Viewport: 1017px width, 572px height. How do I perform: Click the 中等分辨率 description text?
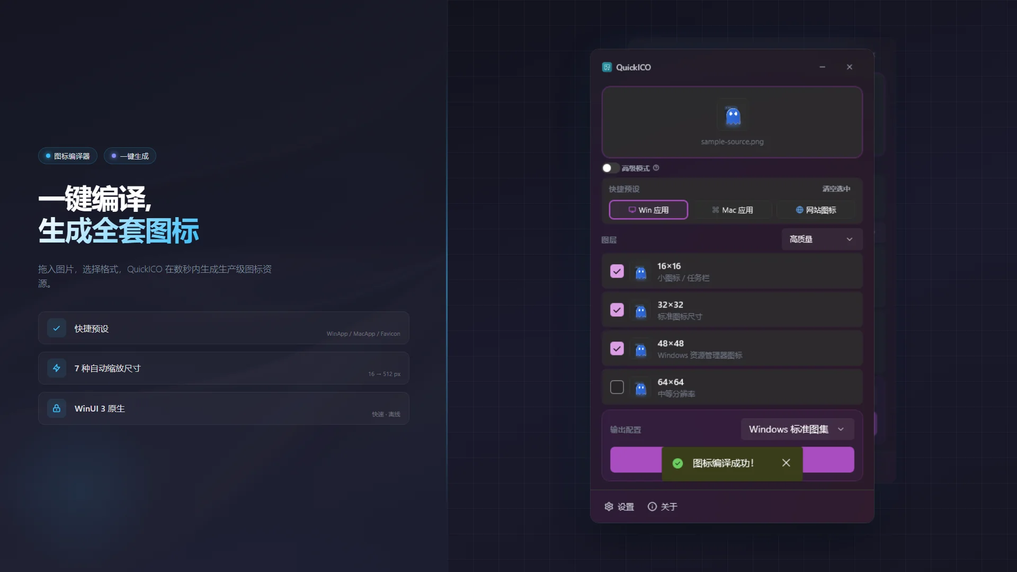click(x=676, y=394)
